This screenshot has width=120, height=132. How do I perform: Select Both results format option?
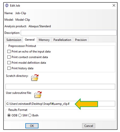click(x=30, y=115)
